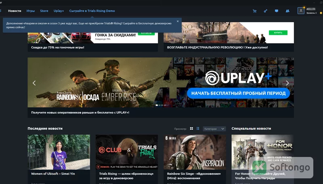Open the chat bubble icon
The height and width of the screenshot is (184, 323).
pyautogui.click(x=277, y=11)
